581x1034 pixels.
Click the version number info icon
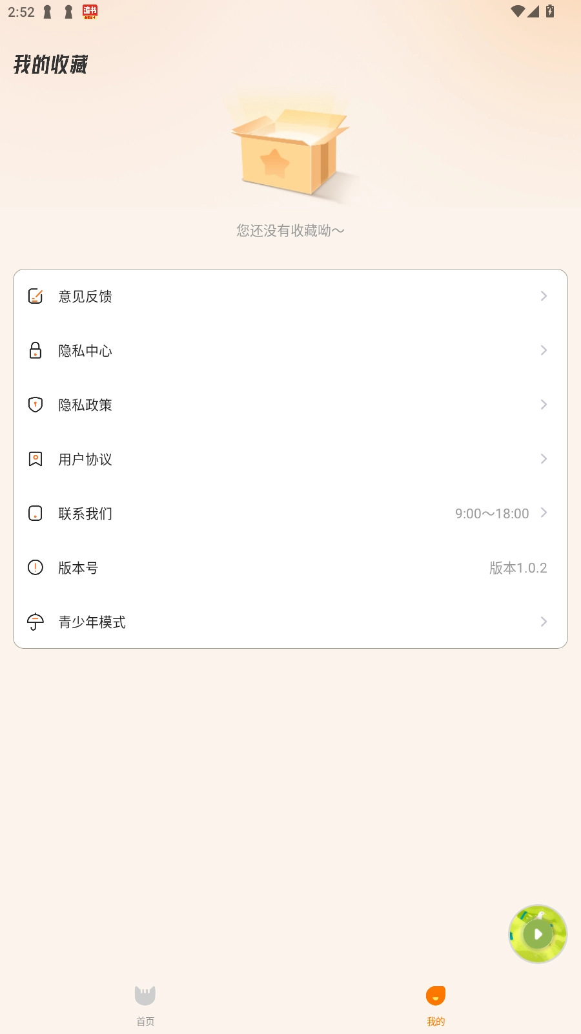36,567
